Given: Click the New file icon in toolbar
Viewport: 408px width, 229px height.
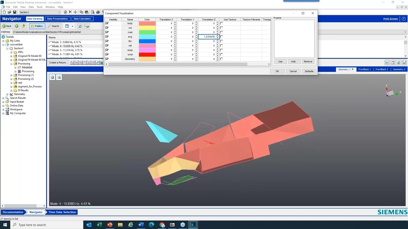Looking at the screenshot, I should [4, 12].
